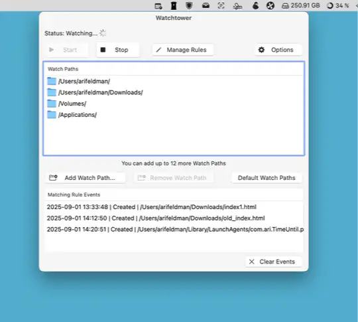The height and width of the screenshot is (322, 358).
Task: Click the Options gear icon
Action: 261,50
